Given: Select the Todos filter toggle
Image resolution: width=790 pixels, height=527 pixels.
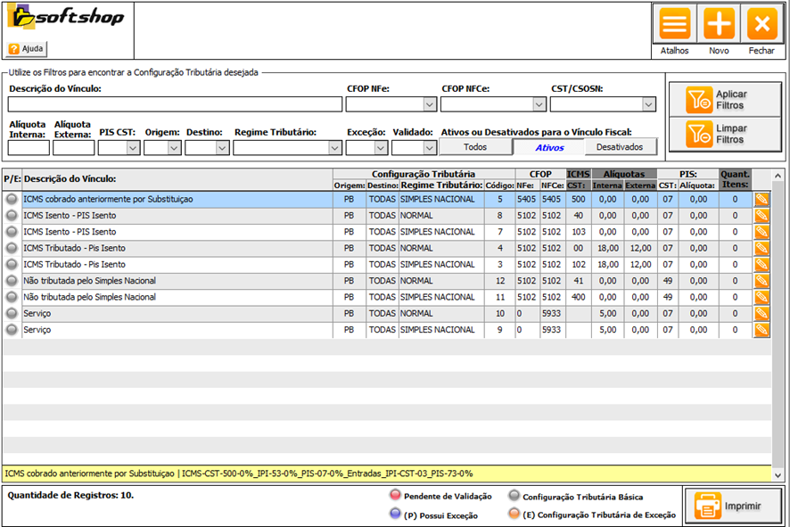Looking at the screenshot, I should click(x=475, y=147).
